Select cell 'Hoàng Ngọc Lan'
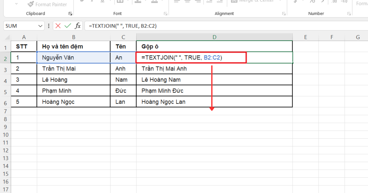The height and width of the screenshot is (193, 368). click(x=214, y=102)
